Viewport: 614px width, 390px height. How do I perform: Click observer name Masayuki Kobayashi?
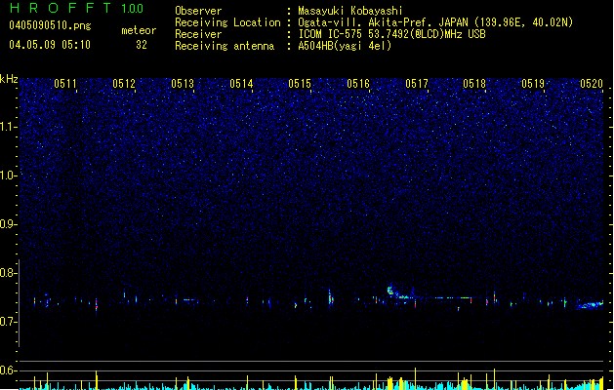tap(350, 11)
